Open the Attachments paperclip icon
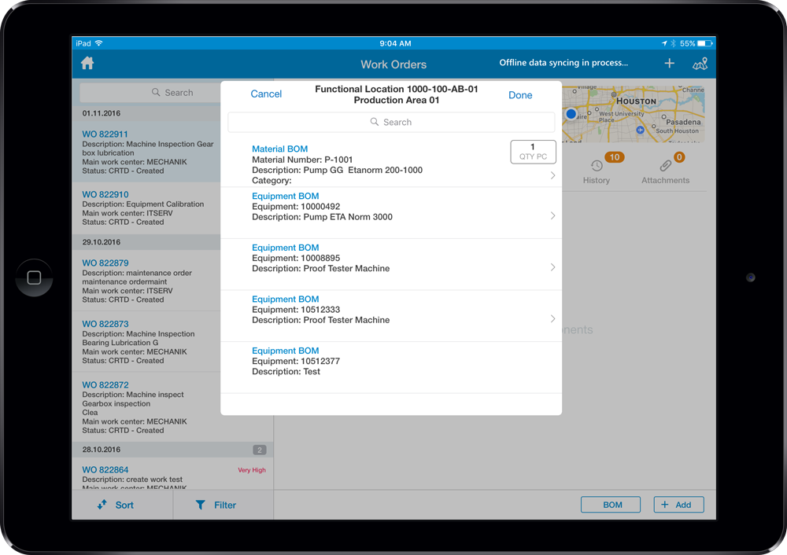This screenshot has height=555, width=787. coord(666,165)
